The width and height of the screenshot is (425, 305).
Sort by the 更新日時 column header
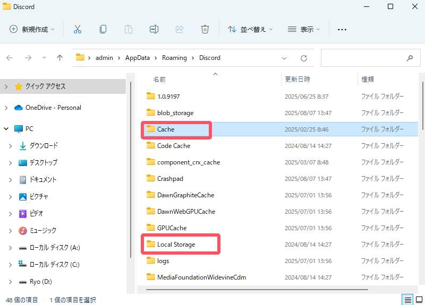coord(297,79)
